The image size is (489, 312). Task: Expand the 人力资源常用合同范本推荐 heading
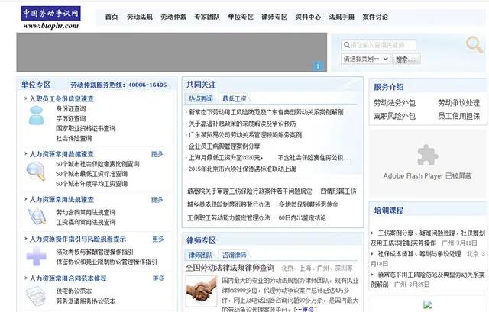68,278
